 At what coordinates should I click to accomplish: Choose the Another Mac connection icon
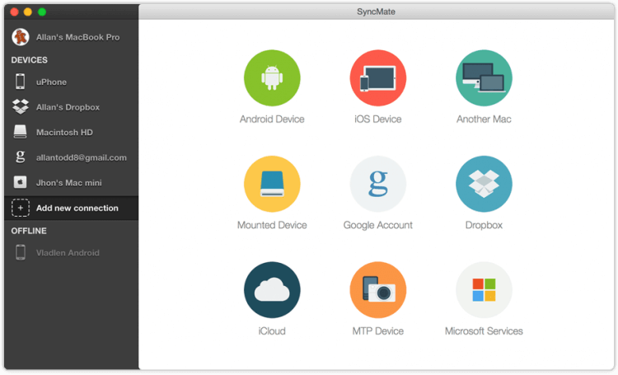click(x=484, y=78)
